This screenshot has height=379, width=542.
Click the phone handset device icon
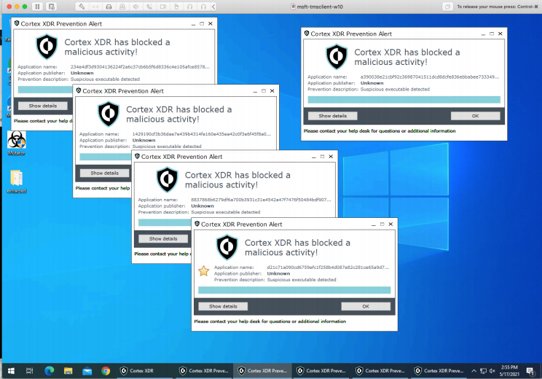[149, 7]
